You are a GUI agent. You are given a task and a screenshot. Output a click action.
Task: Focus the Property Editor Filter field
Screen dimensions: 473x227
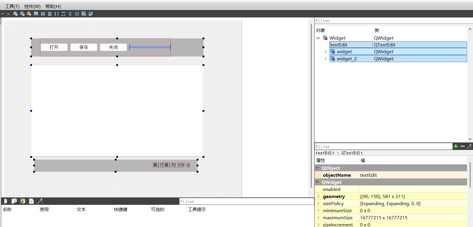pyautogui.click(x=383, y=147)
